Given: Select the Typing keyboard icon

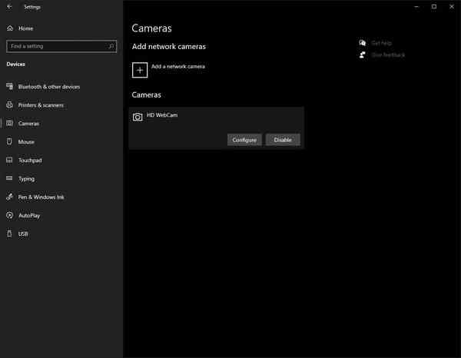Looking at the screenshot, I should point(9,178).
